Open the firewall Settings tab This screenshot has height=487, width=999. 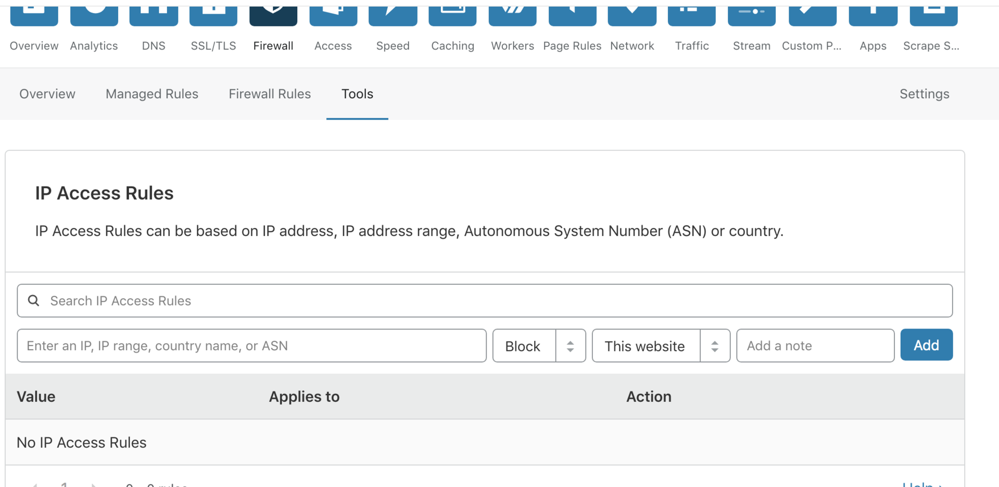[x=925, y=94]
